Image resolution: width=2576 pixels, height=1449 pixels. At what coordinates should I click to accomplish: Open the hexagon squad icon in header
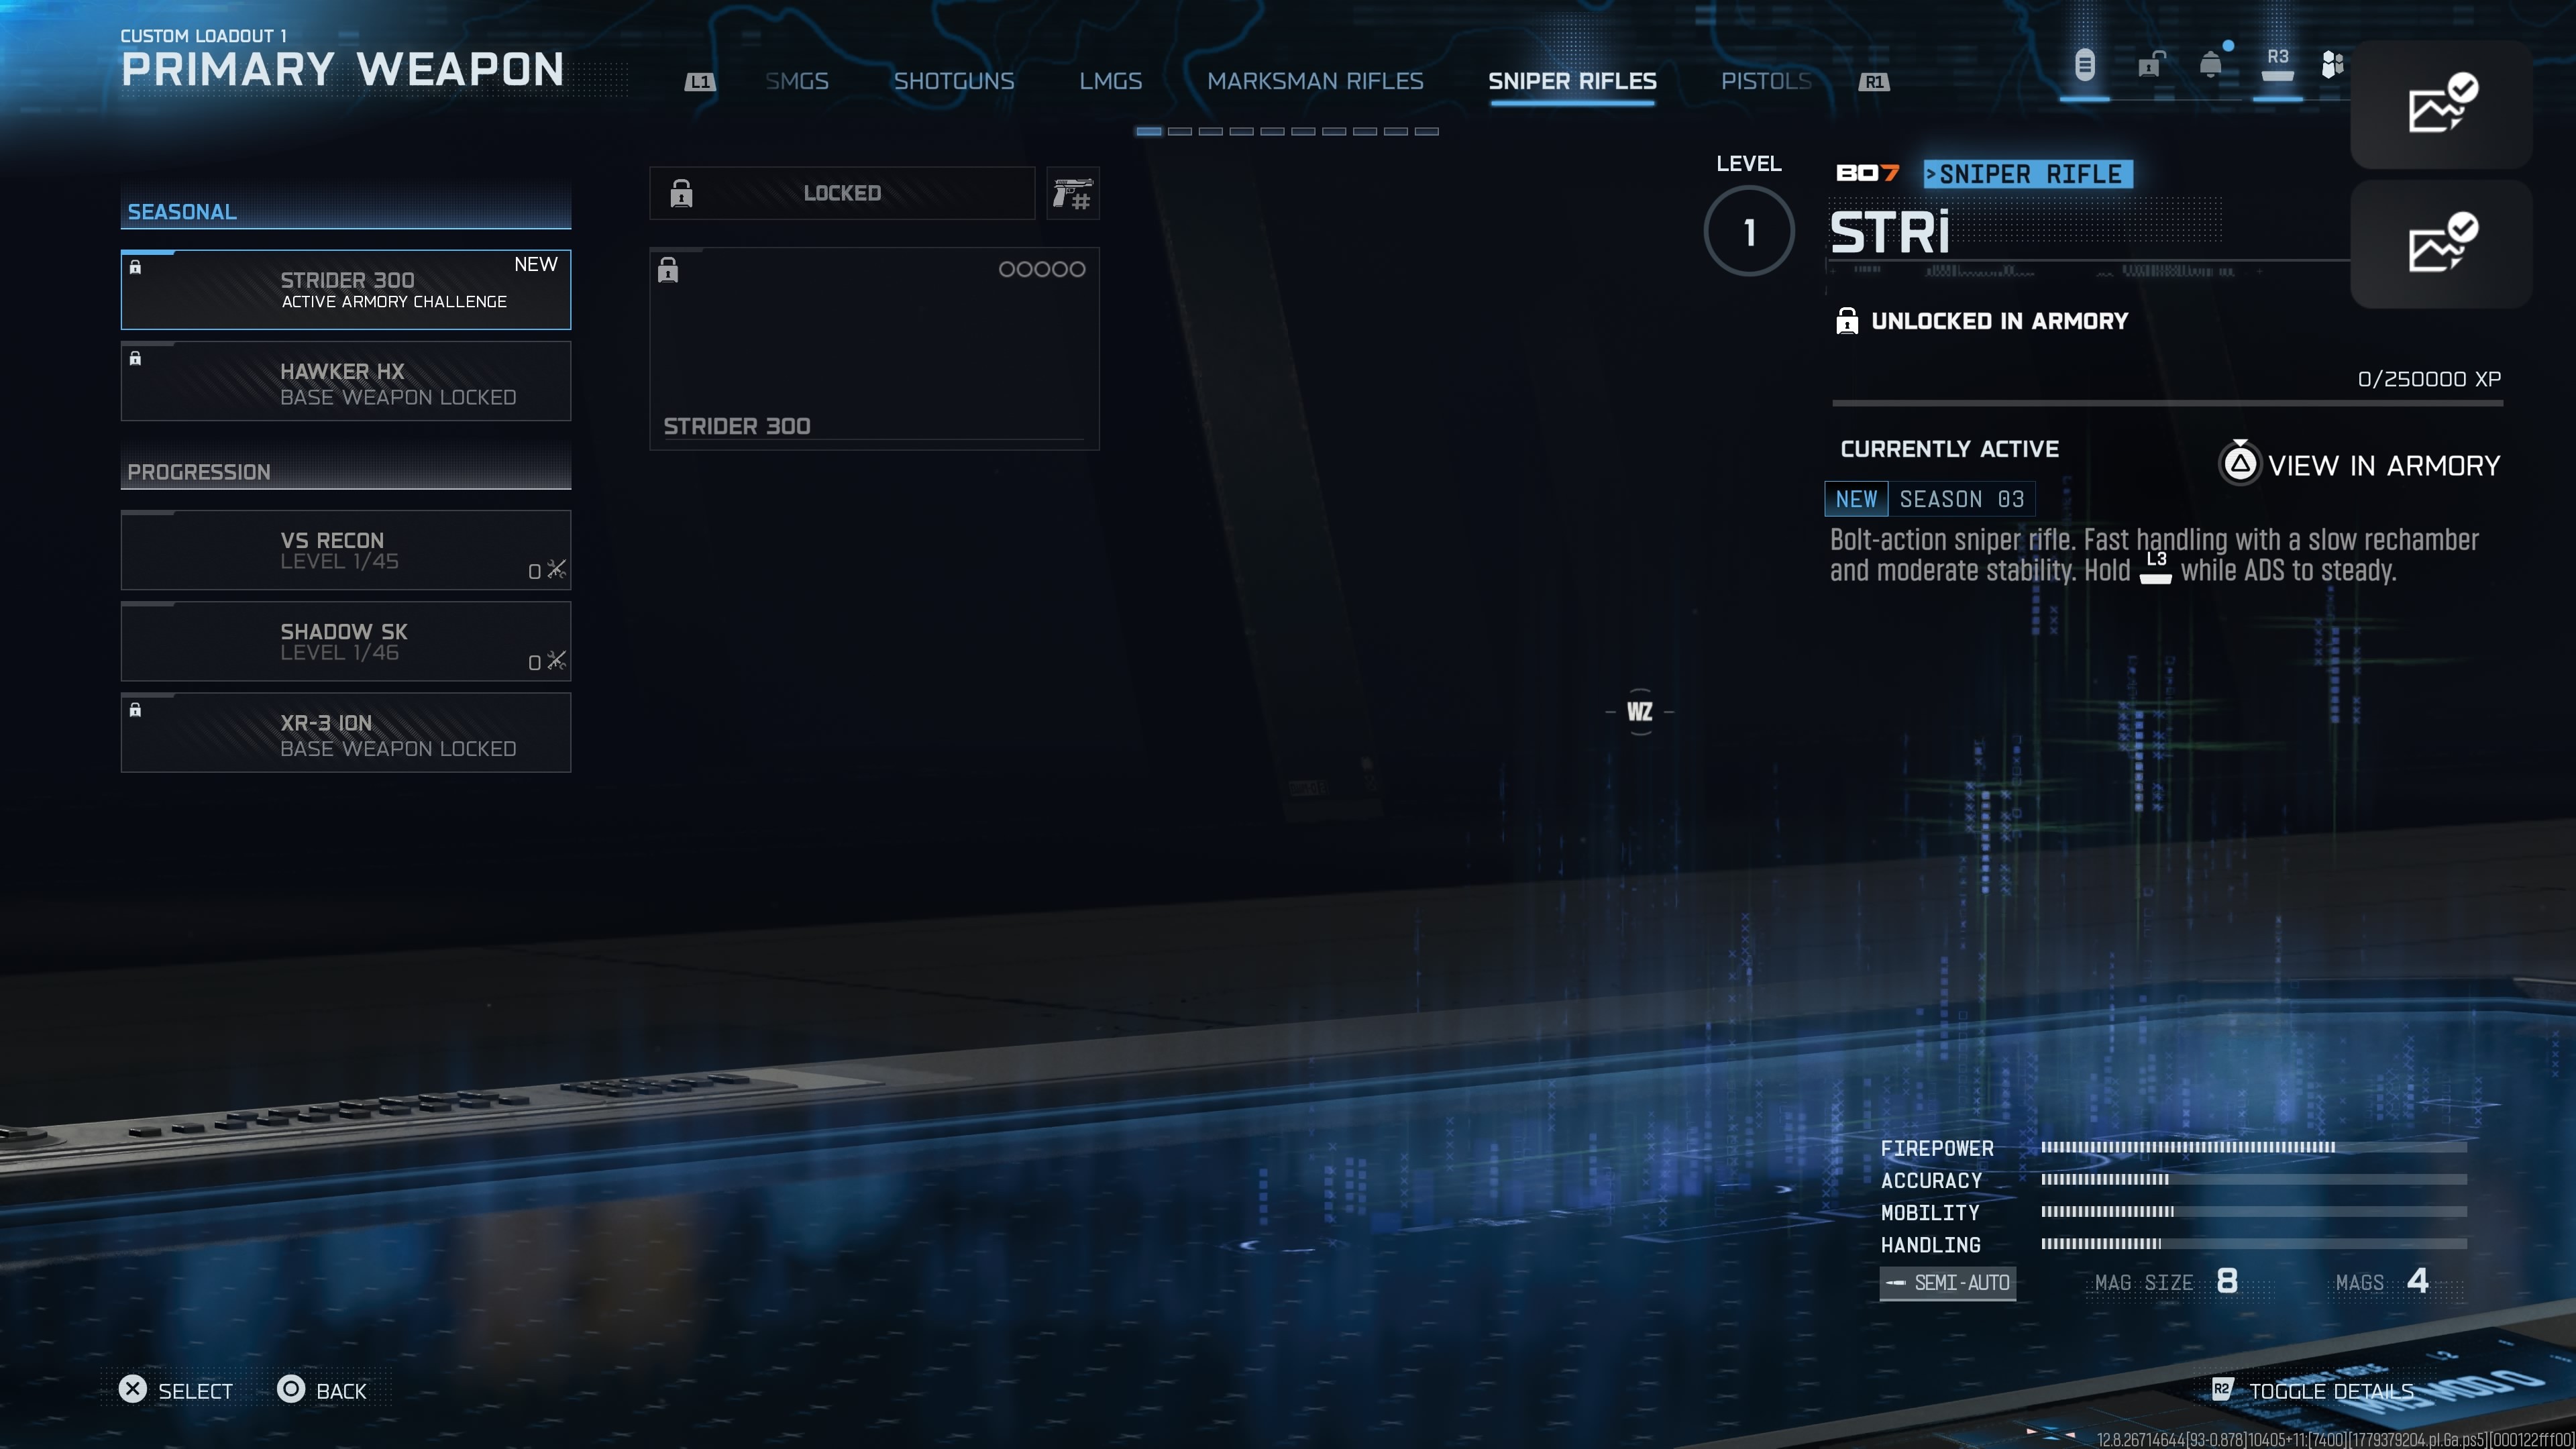(2332, 65)
